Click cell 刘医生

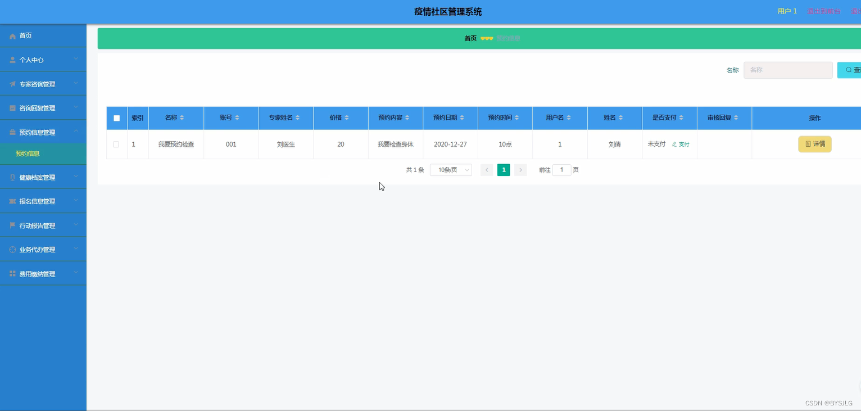286,144
